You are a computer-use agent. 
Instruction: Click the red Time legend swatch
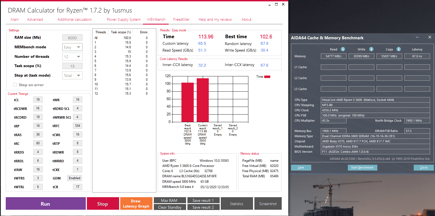pyautogui.click(x=267, y=77)
